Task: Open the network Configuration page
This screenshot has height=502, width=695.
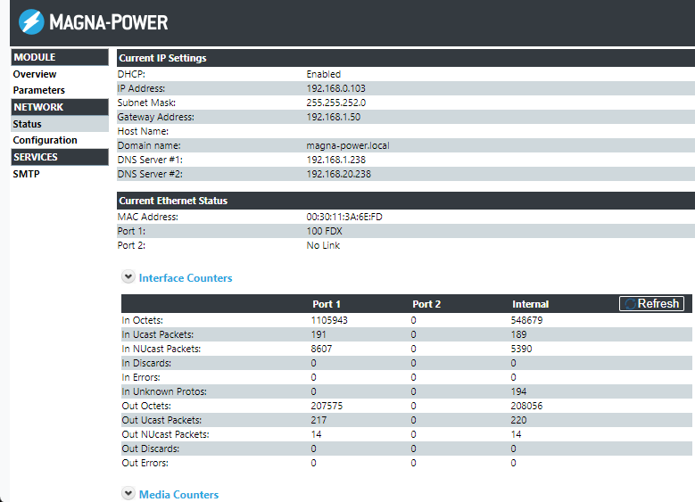Action: pos(45,140)
